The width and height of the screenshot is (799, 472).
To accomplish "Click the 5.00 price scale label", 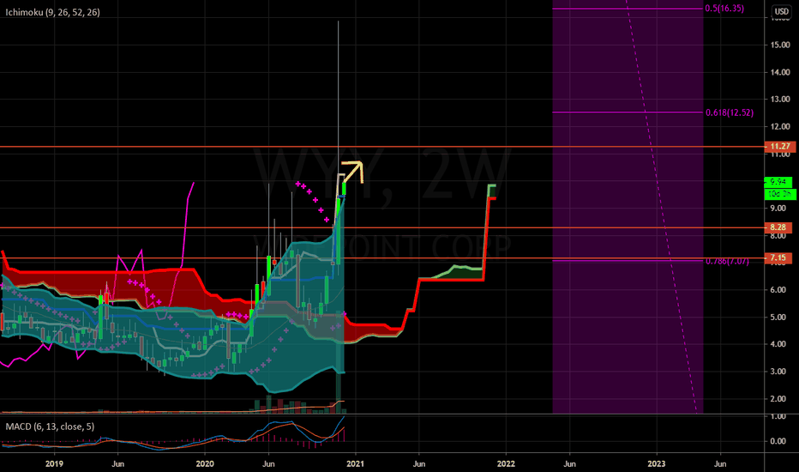I will 780,317.
